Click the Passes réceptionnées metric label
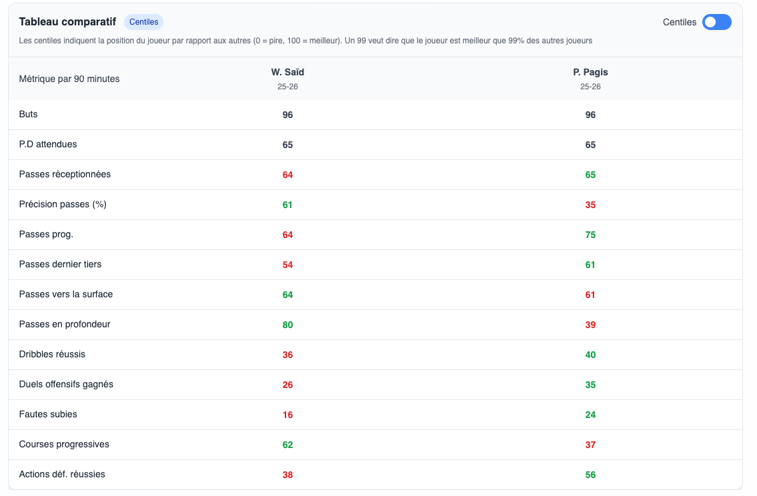 (x=65, y=174)
